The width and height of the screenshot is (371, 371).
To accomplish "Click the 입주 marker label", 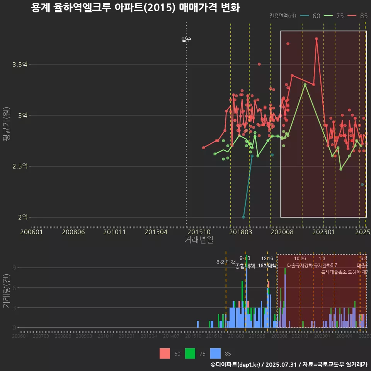I will coord(186,39).
